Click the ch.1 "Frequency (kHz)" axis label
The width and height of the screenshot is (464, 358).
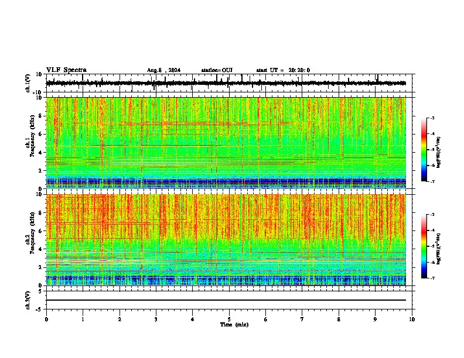click(32, 136)
